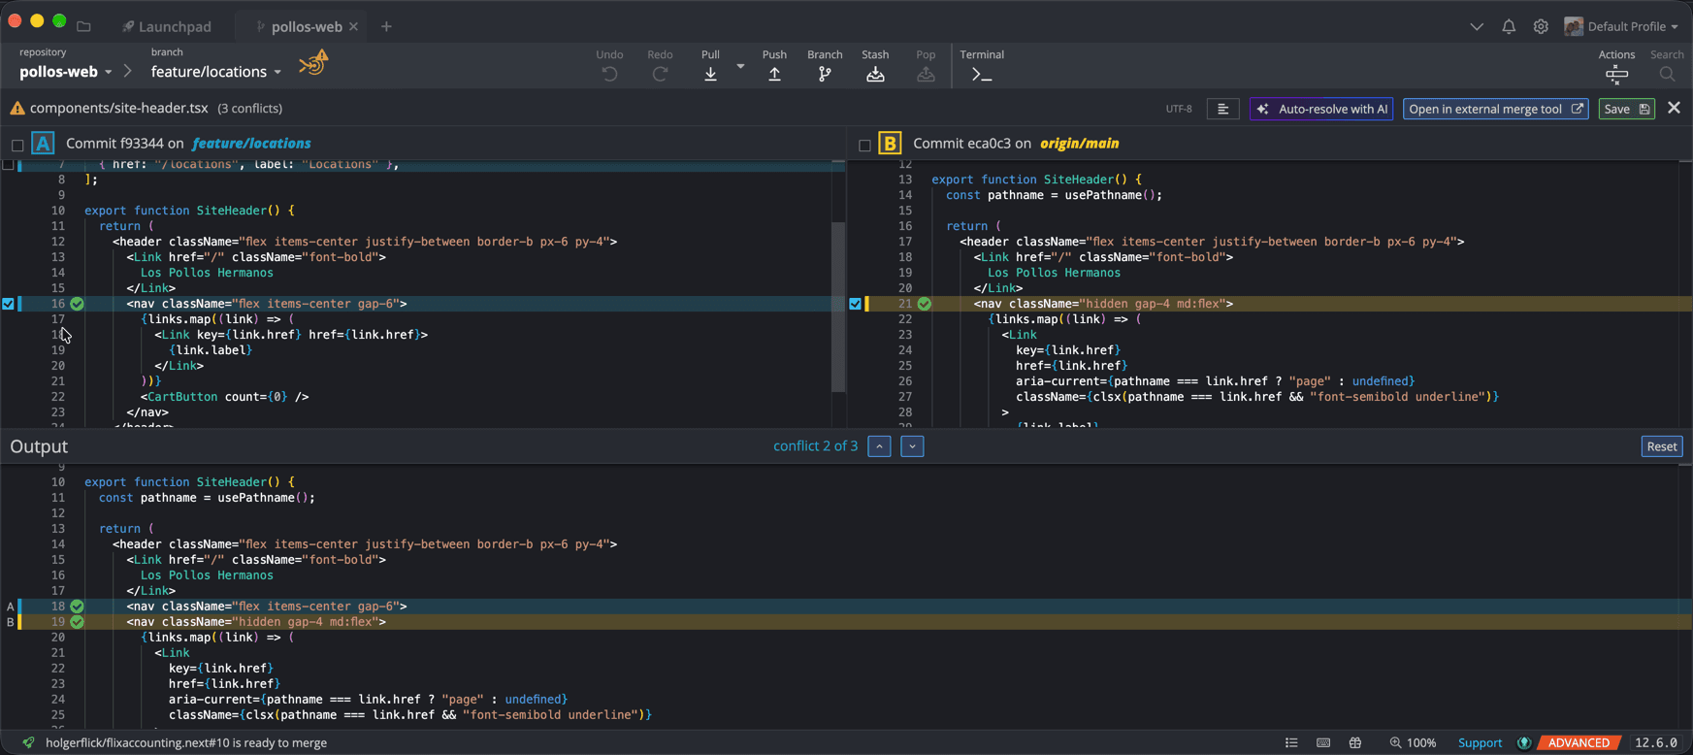Click the 100% zoom control
The height and width of the screenshot is (755, 1693).
tap(1413, 742)
